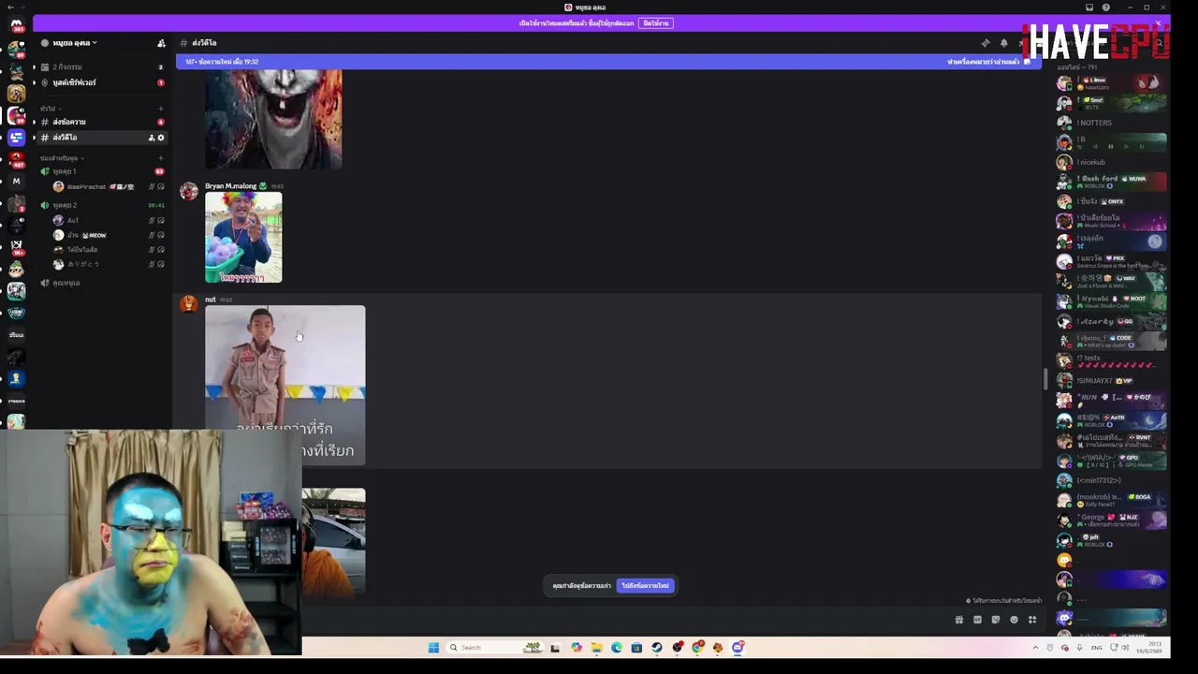Open member ! NOTTERS in member list

1112,123
